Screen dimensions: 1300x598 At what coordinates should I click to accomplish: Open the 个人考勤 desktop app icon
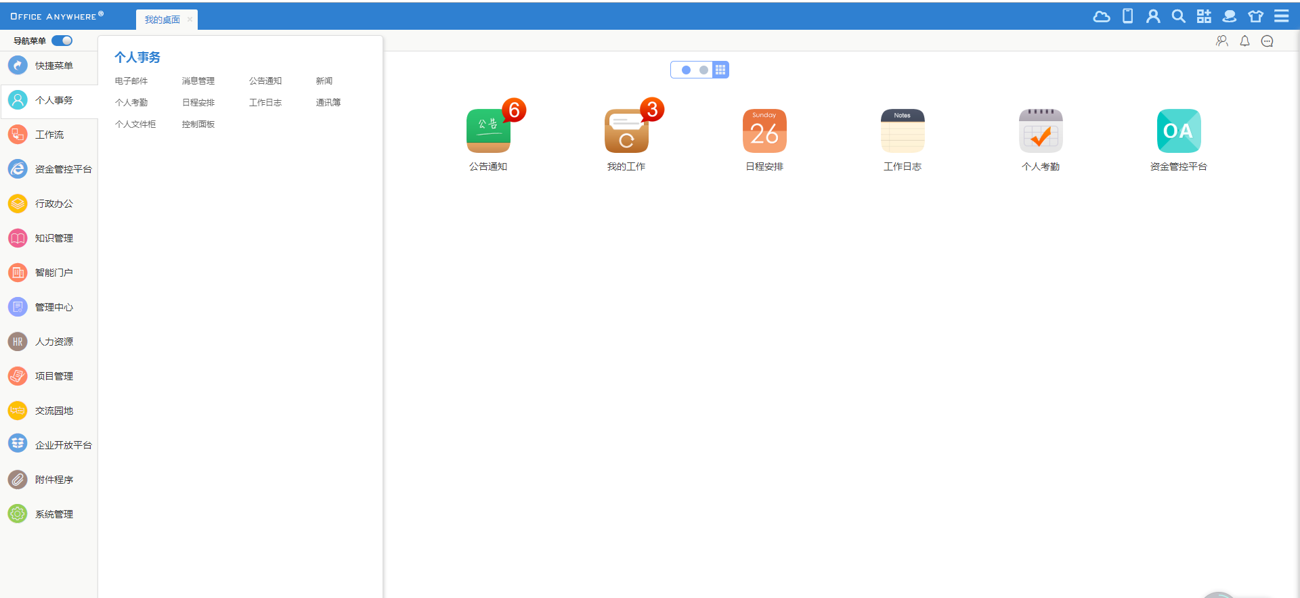1041,131
